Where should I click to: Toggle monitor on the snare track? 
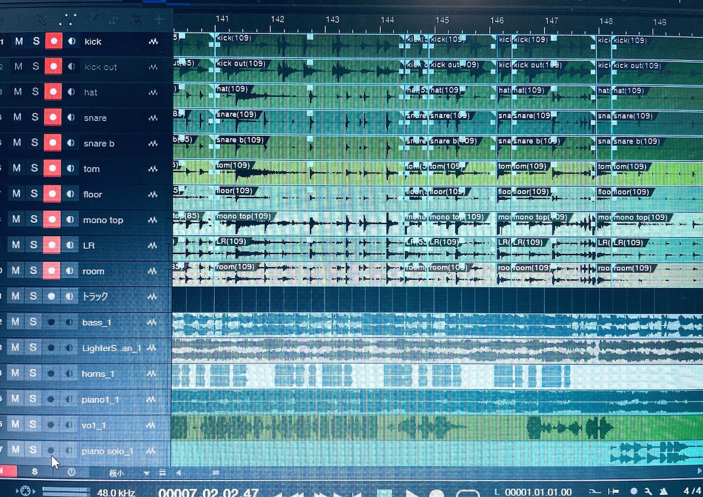(x=71, y=117)
